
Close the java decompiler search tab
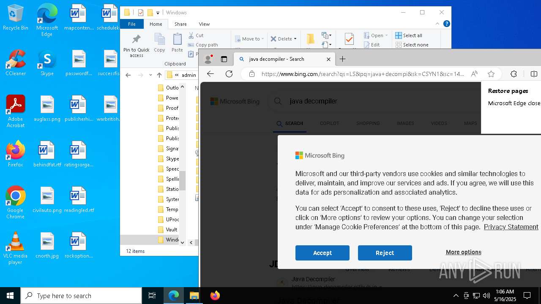[x=328, y=59]
